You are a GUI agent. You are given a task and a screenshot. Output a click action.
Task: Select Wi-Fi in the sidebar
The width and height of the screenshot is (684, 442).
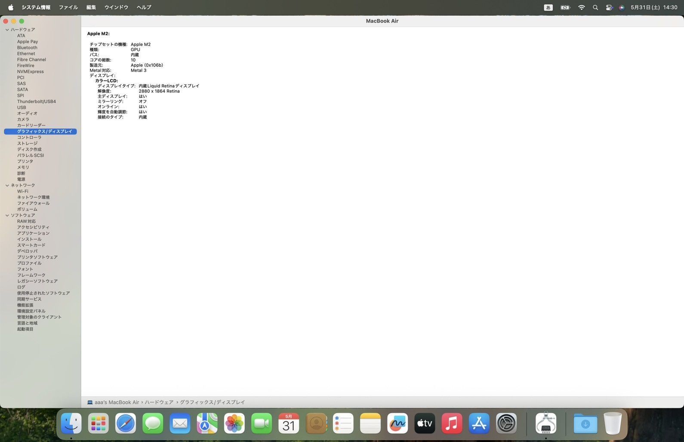click(23, 191)
